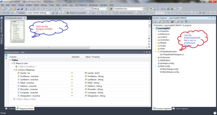Viewport: 217px width, 115px height.
Task: Open the Debug menu
Action: tap(44, 5)
